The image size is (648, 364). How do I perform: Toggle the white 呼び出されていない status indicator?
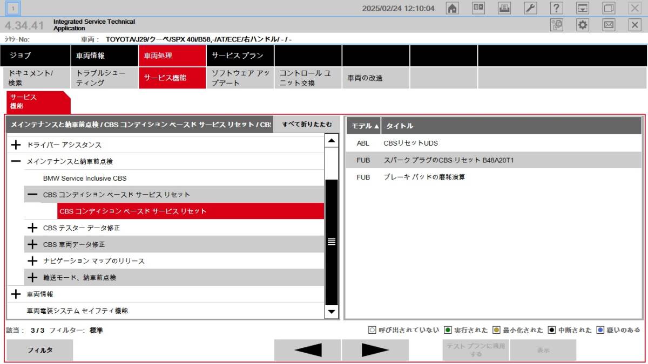372,330
